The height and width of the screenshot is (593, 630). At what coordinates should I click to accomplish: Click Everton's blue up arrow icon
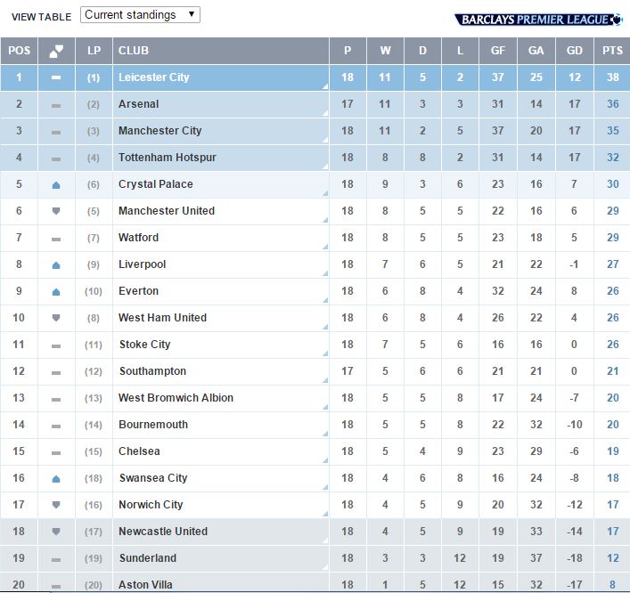coord(56,292)
